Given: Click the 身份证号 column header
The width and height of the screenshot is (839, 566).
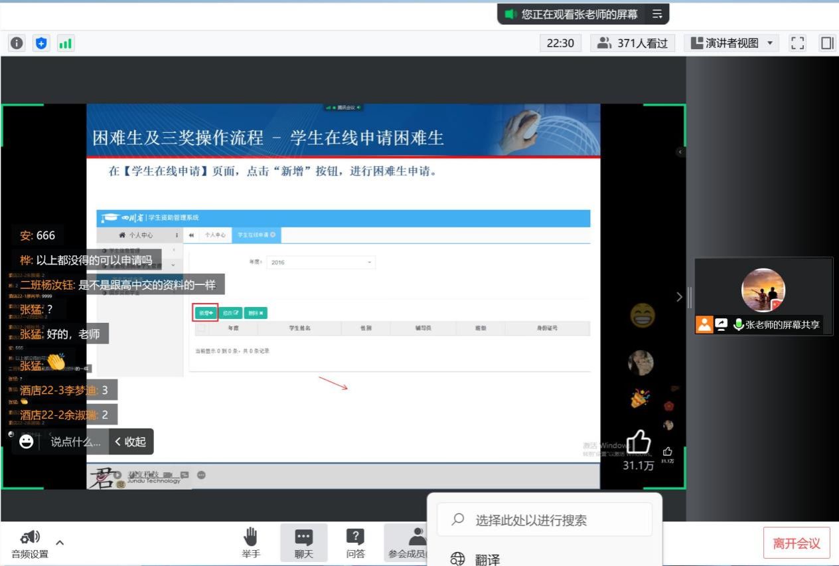Looking at the screenshot, I should coord(547,328).
